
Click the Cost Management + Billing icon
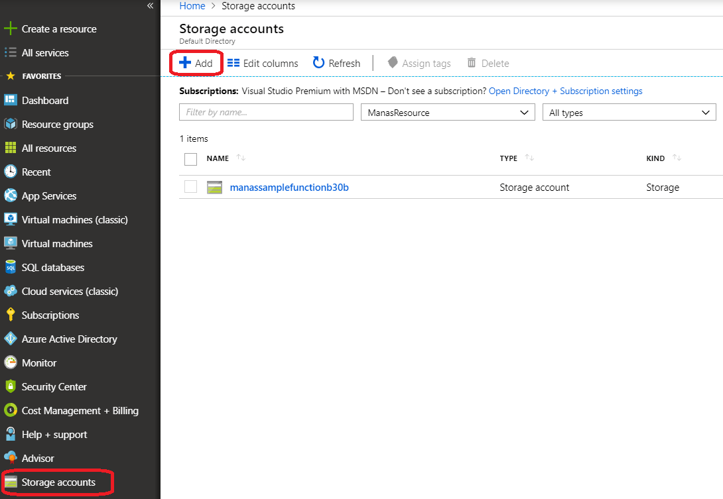pyautogui.click(x=10, y=410)
